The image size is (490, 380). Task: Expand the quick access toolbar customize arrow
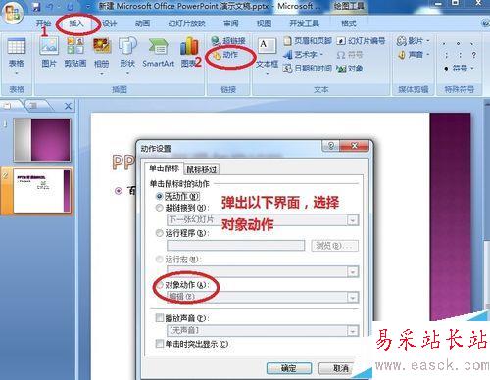click(88, 6)
